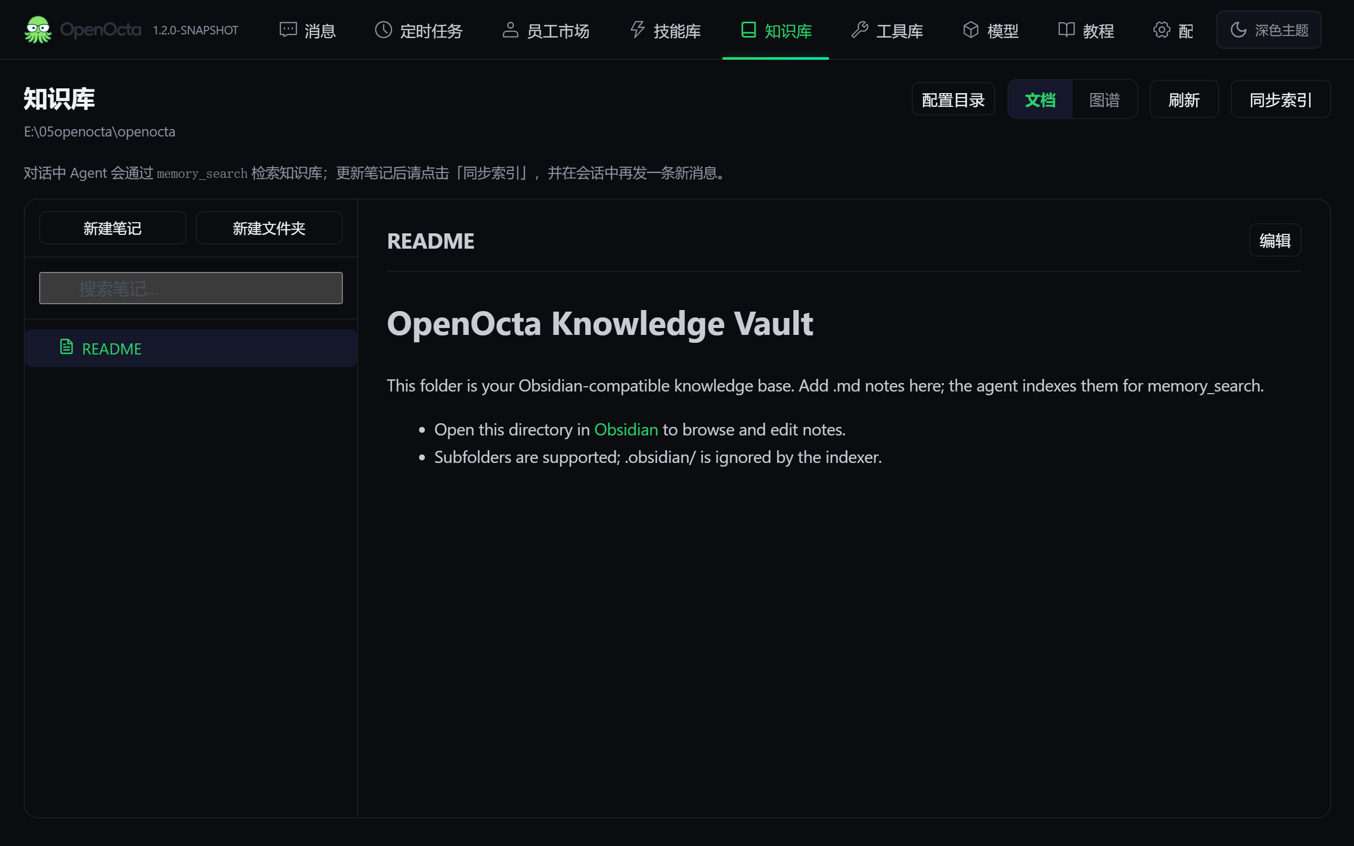Click the 配置目录 button
Screen dimensions: 1354x846
pyautogui.click(x=953, y=99)
